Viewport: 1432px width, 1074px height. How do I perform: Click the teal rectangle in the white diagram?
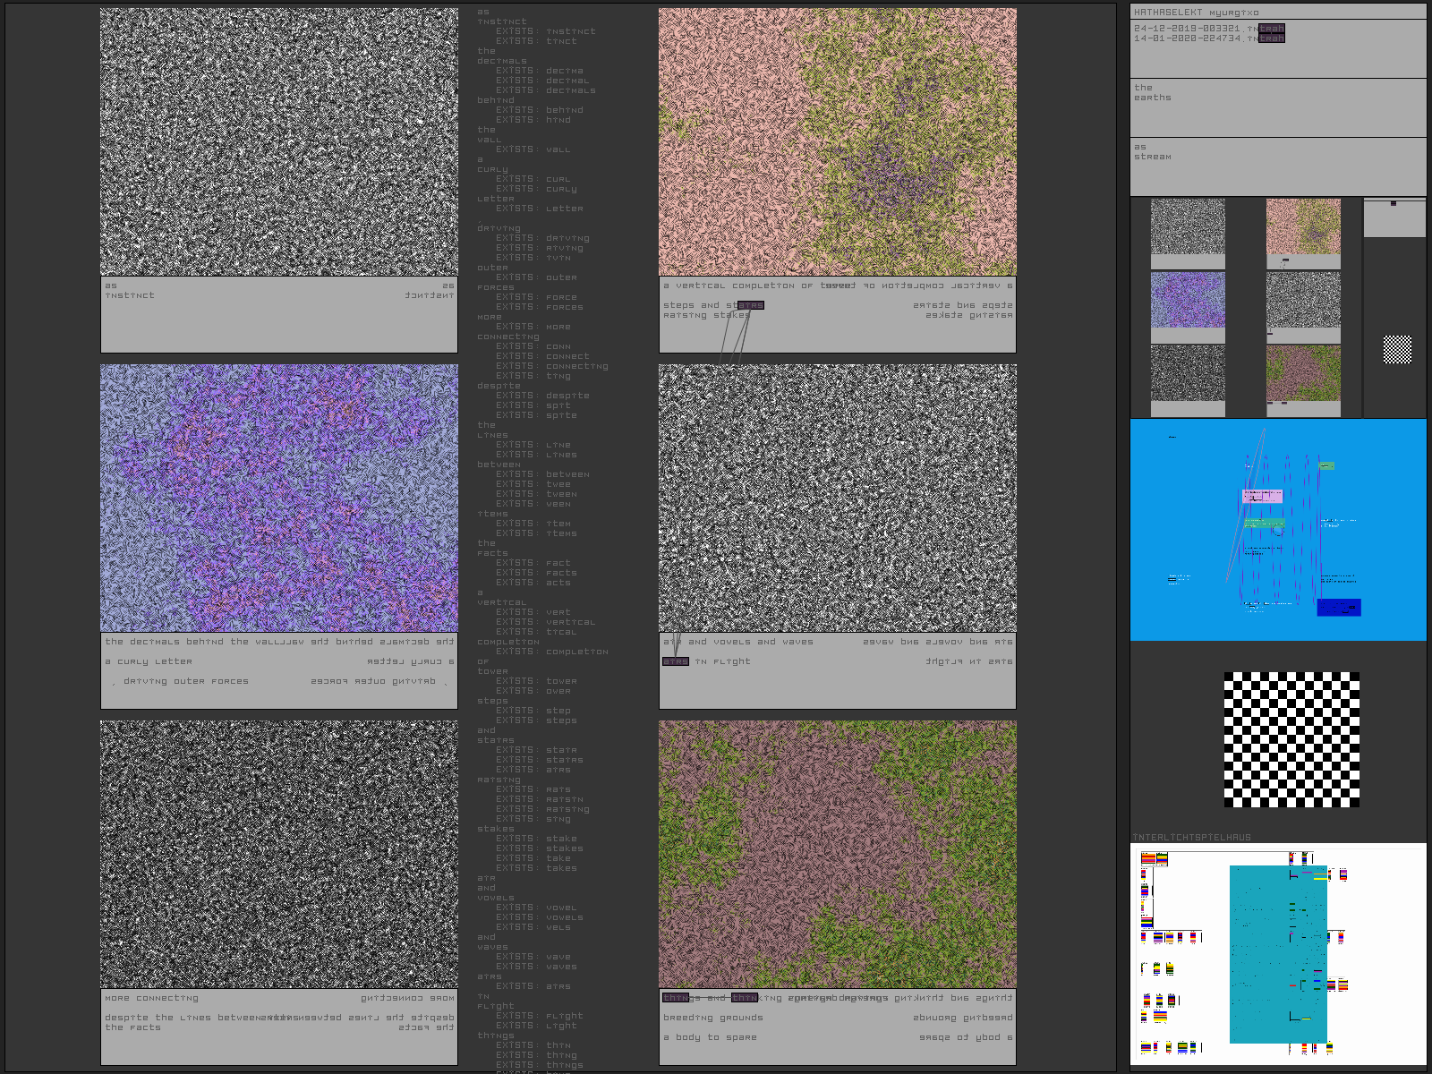click(x=1262, y=953)
